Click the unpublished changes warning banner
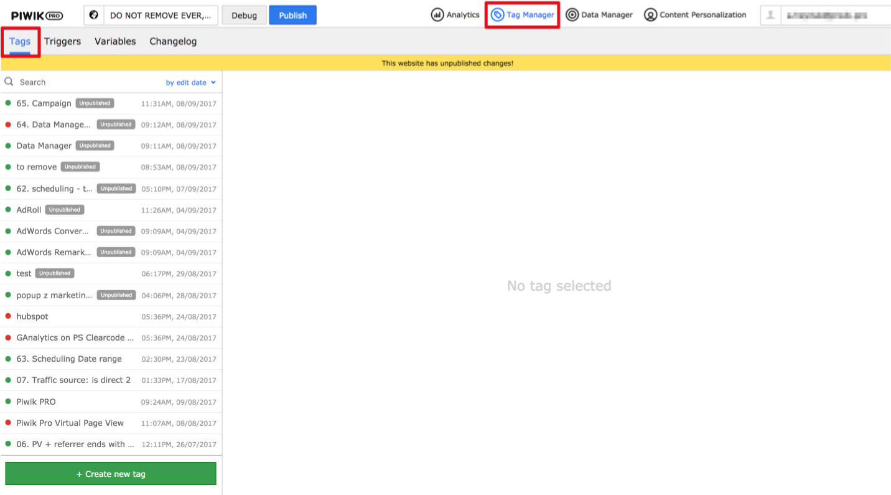The width and height of the screenshot is (891, 495). pos(447,63)
